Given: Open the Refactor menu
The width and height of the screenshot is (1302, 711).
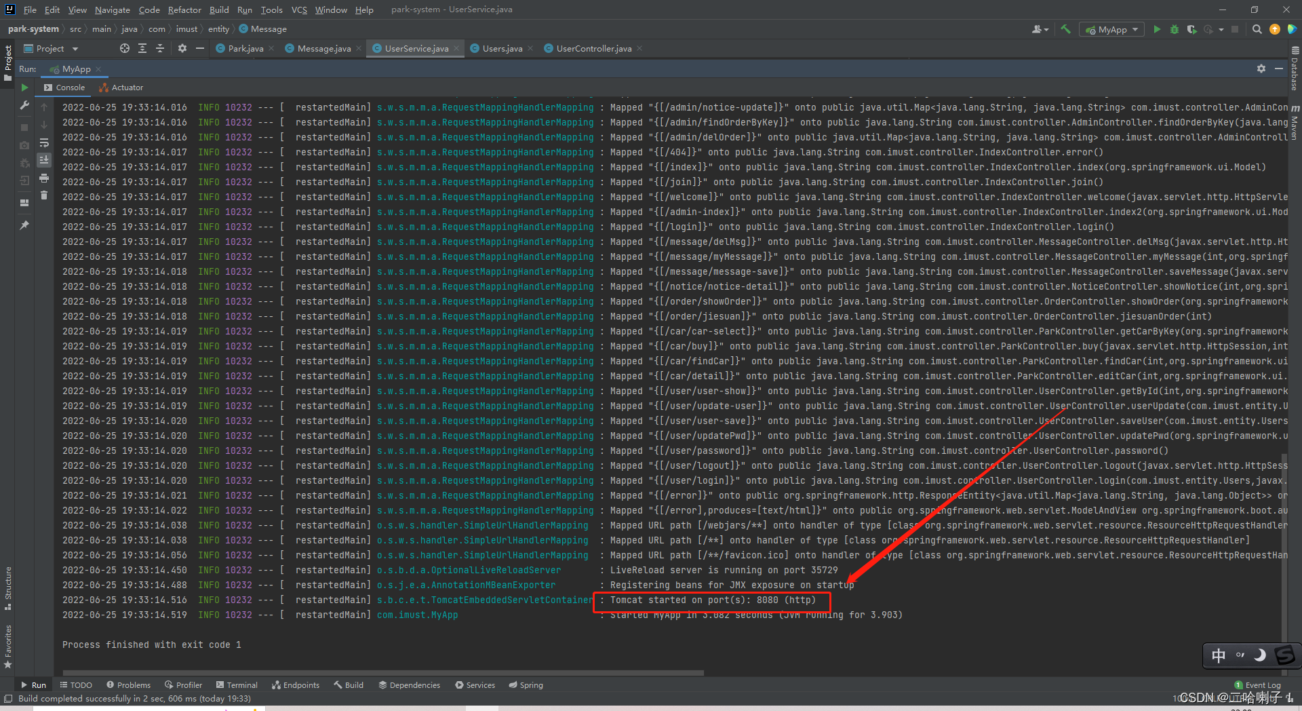Looking at the screenshot, I should (x=184, y=9).
